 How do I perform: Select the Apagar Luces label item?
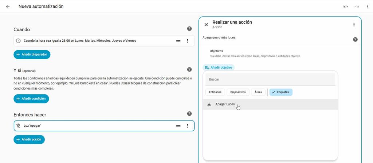(225, 105)
